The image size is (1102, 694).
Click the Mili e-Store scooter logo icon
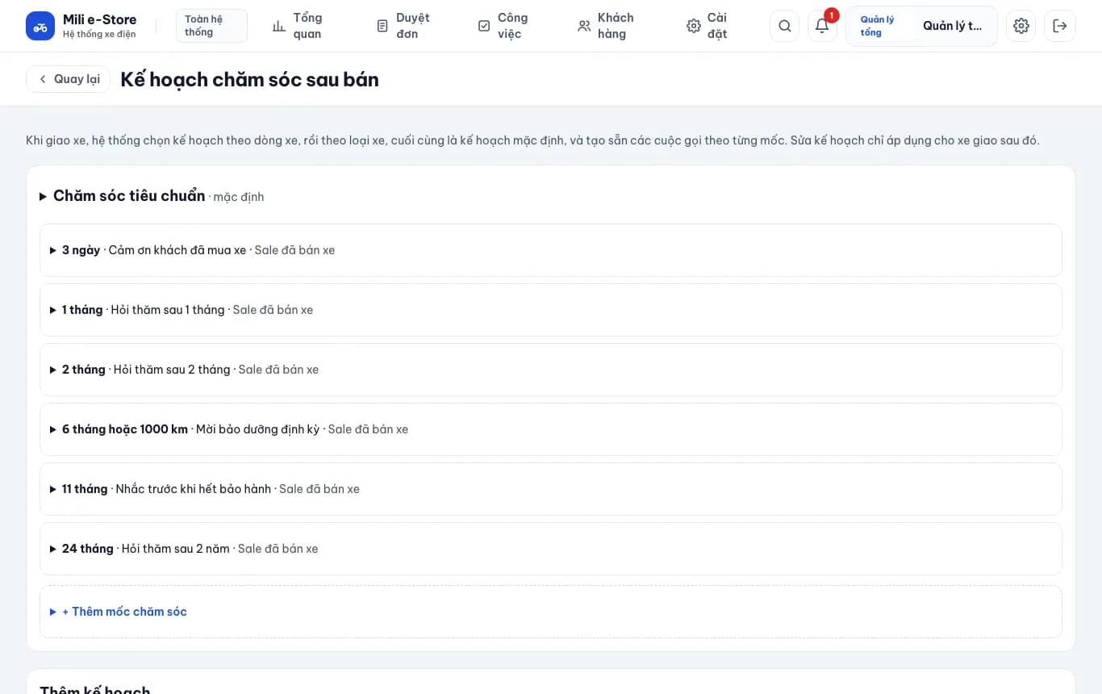click(x=40, y=26)
